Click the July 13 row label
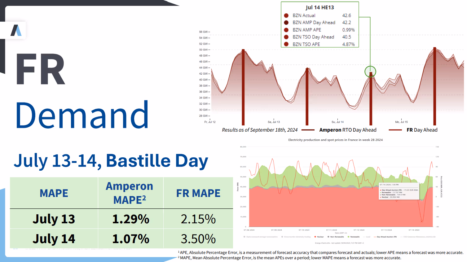The height and width of the screenshot is (262, 467). (54, 219)
